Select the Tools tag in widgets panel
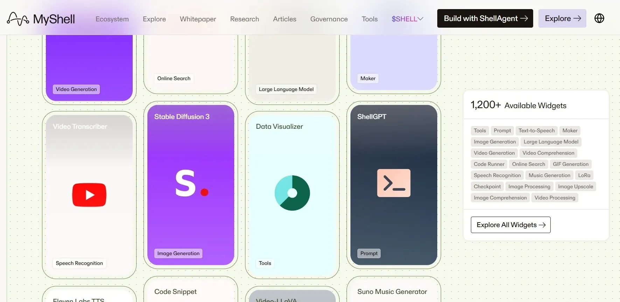Screen dimensions: 620x302 point(480,131)
